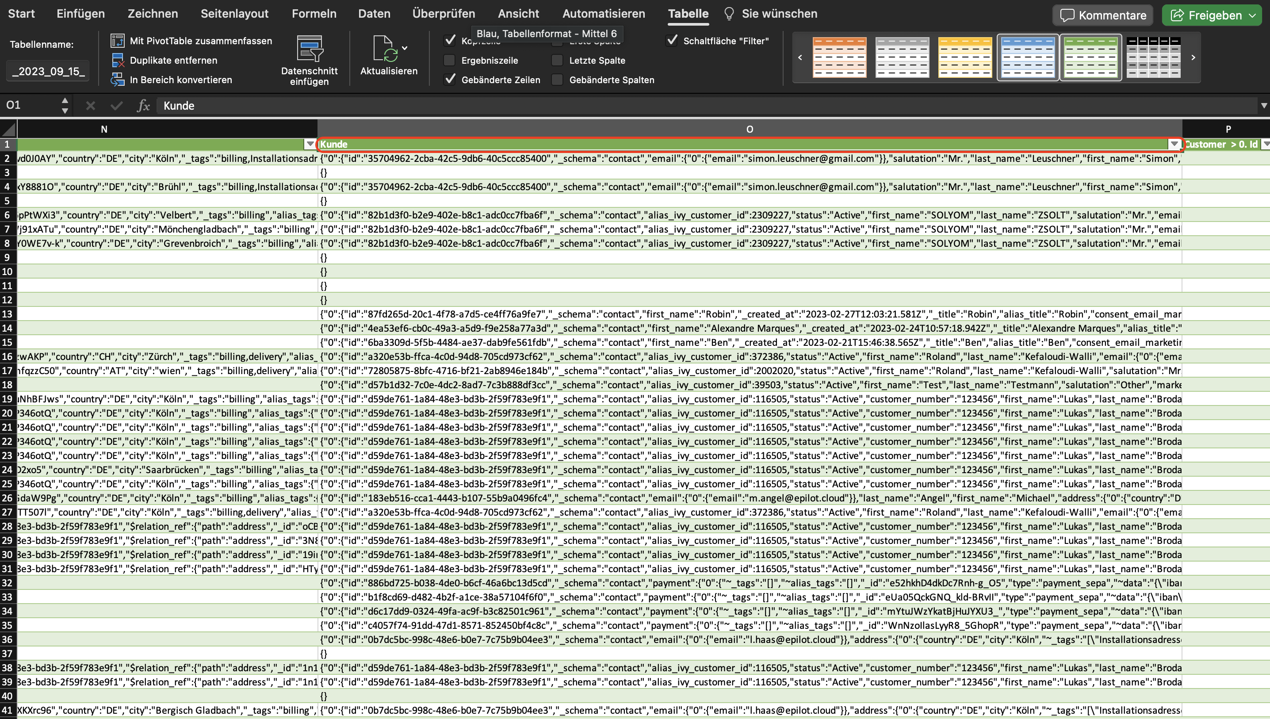Screen dimensions: 1270x719
Task: Insert a slicer with Datenschnitt einfügen
Action: [x=309, y=60]
